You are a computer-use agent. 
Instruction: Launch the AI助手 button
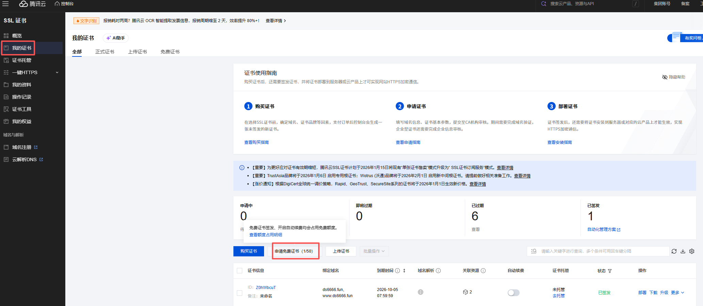coord(116,38)
